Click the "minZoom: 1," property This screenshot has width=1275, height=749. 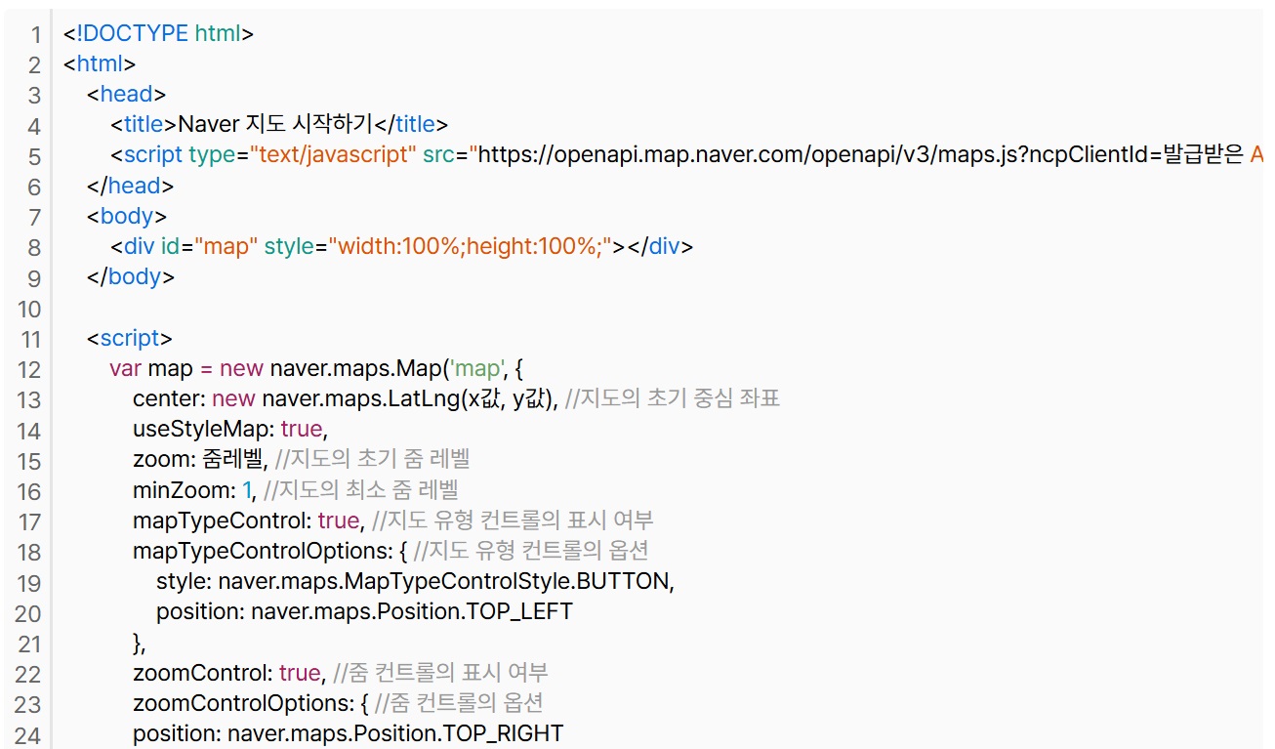pyautogui.click(x=195, y=489)
